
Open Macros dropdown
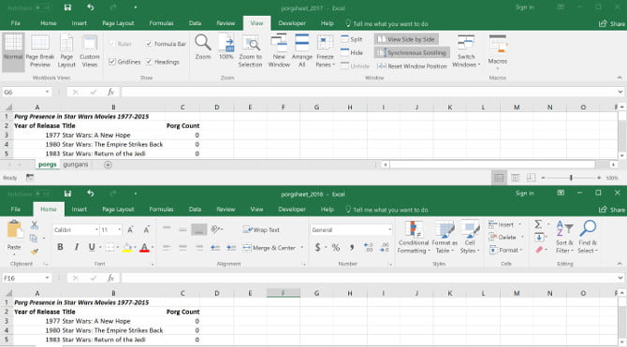498,52
